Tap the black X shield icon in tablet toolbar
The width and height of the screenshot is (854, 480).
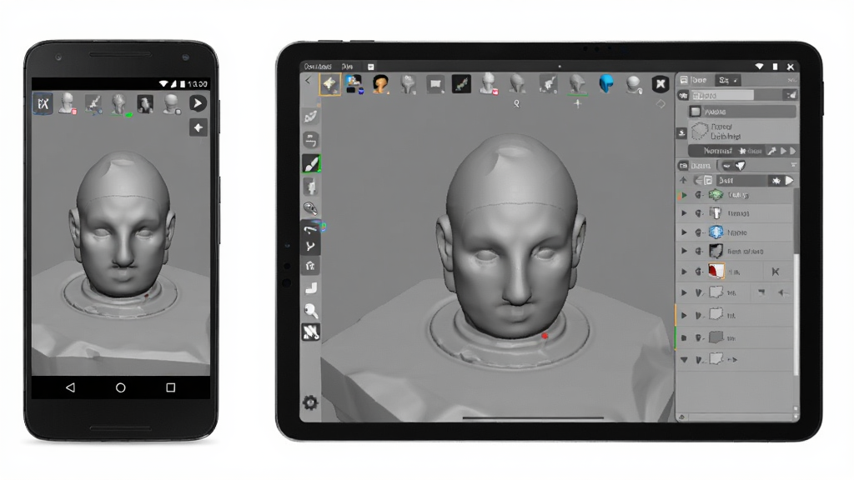point(661,84)
